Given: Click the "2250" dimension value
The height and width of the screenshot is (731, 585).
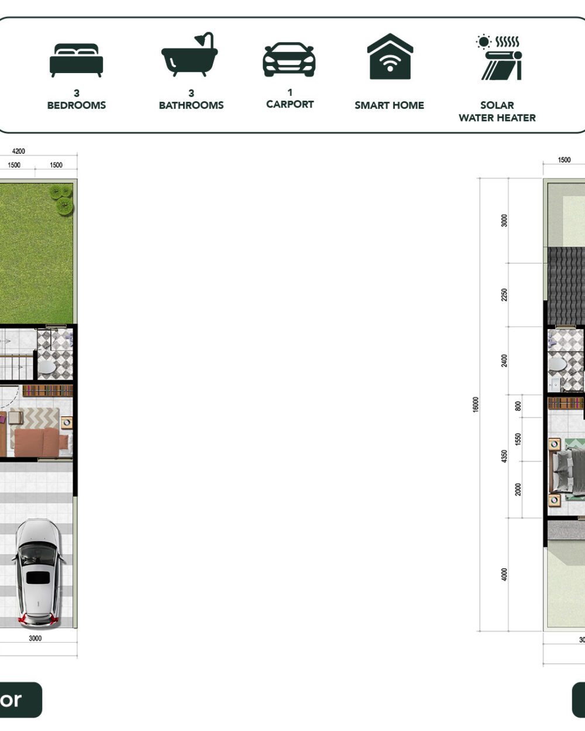Looking at the screenshot, I should coord(504,295).
